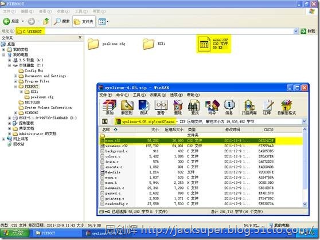Click the WinRAR 扫描病毒 (Virus Scan) icon
Viewport: 320px width, 240px height.
pyautogui.click(x=249, y=107)
